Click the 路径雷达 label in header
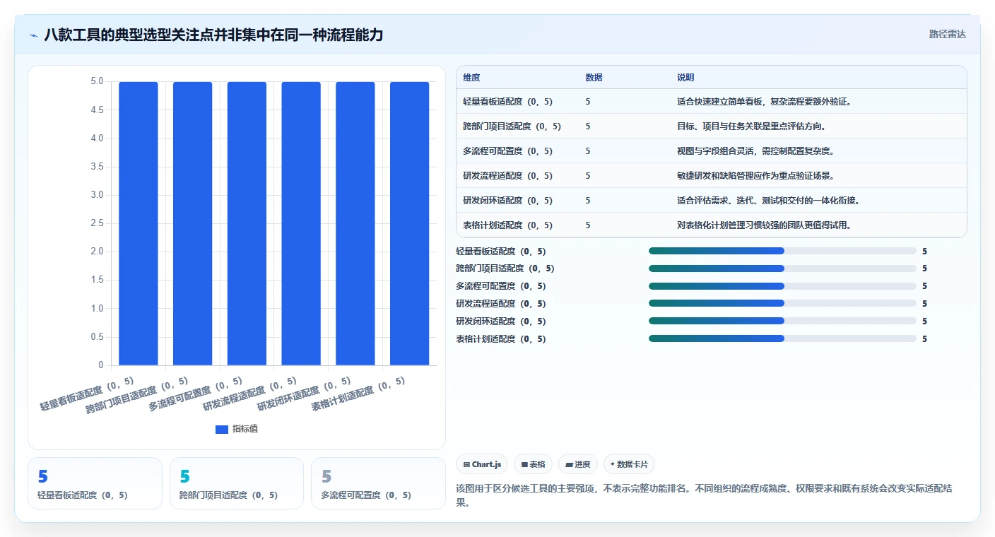 coord(947,34)
